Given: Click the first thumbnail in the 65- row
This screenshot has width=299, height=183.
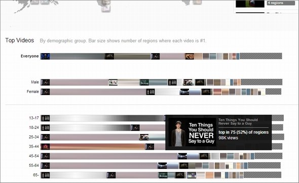Looking at the screenshot, I should (46, 175).
